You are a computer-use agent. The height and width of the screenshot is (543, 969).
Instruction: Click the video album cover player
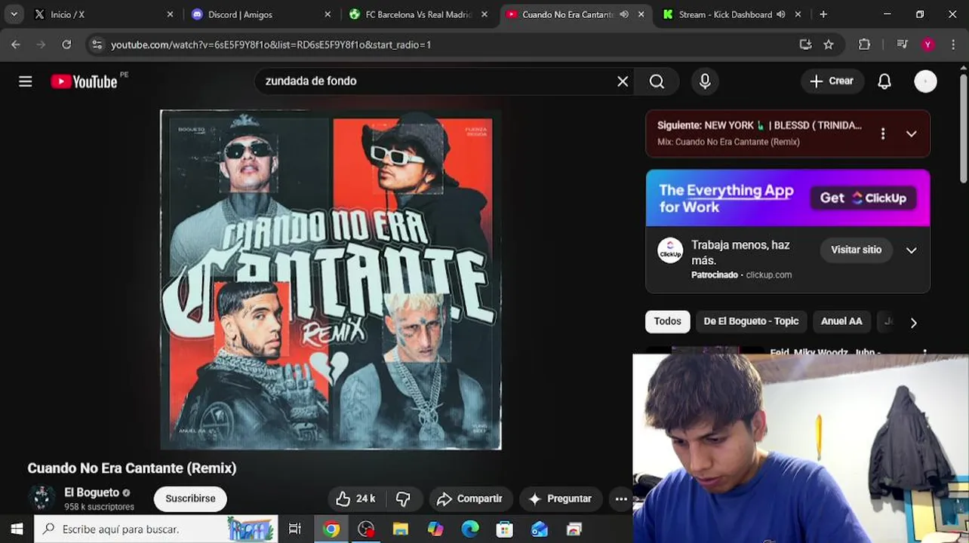331,280
